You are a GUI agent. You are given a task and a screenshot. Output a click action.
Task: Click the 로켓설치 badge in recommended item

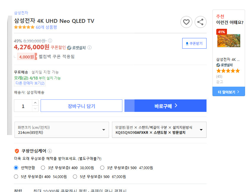224,65
